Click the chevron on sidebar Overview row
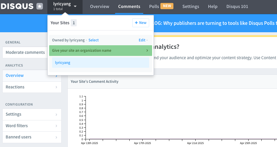This screenshot has height=147, width=277. [56, 76]
